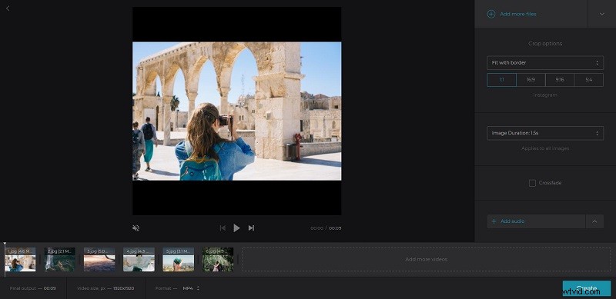Click the timeline playhead marker
The image size is (616, 299).
5,244
